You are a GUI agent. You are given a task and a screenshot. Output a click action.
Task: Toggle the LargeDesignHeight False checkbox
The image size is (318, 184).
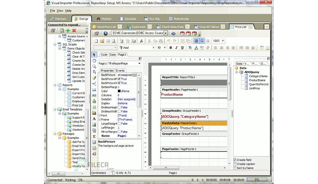[119, 124]
